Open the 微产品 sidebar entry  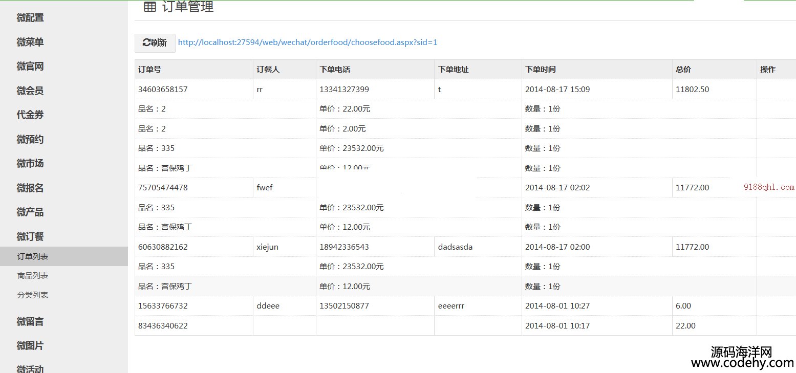click(30, 212)
